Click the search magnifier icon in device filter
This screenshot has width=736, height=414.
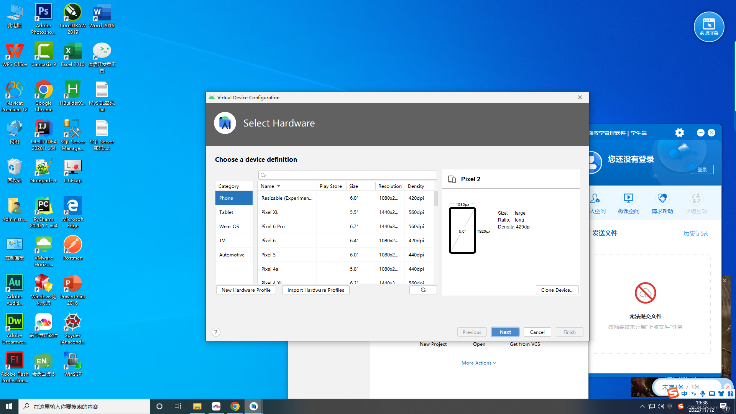[263, 175]
